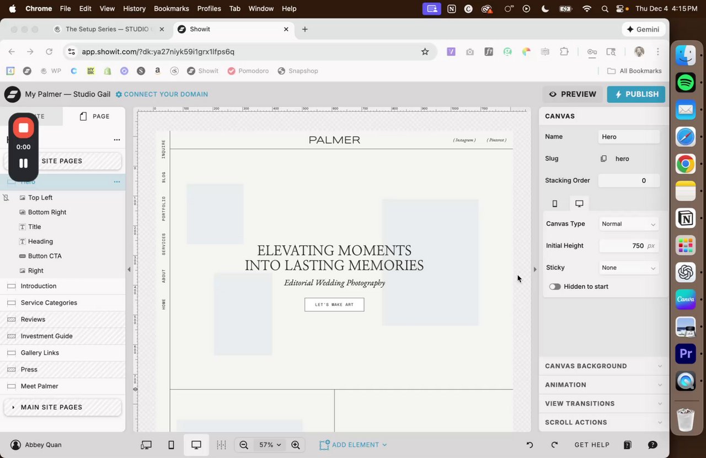The height and width of the screenshot is (458, 706).
Task: Expand the Canvas Background section
Action: click(x=603, y=366)
